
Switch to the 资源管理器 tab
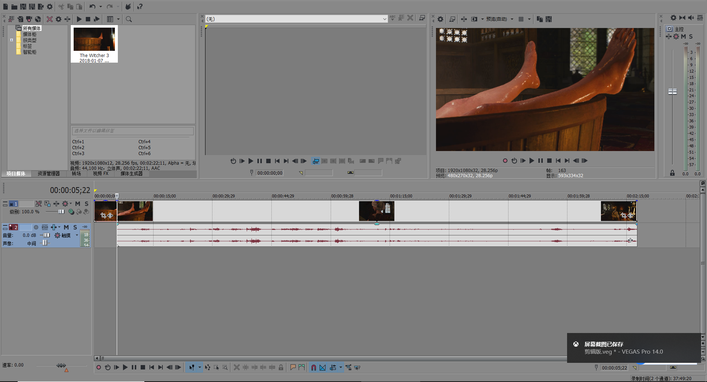(49, 174)
